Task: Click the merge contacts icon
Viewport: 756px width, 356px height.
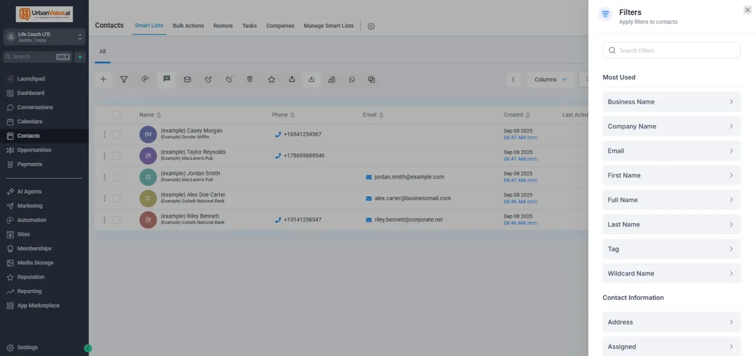Action: tap(372, 79)
